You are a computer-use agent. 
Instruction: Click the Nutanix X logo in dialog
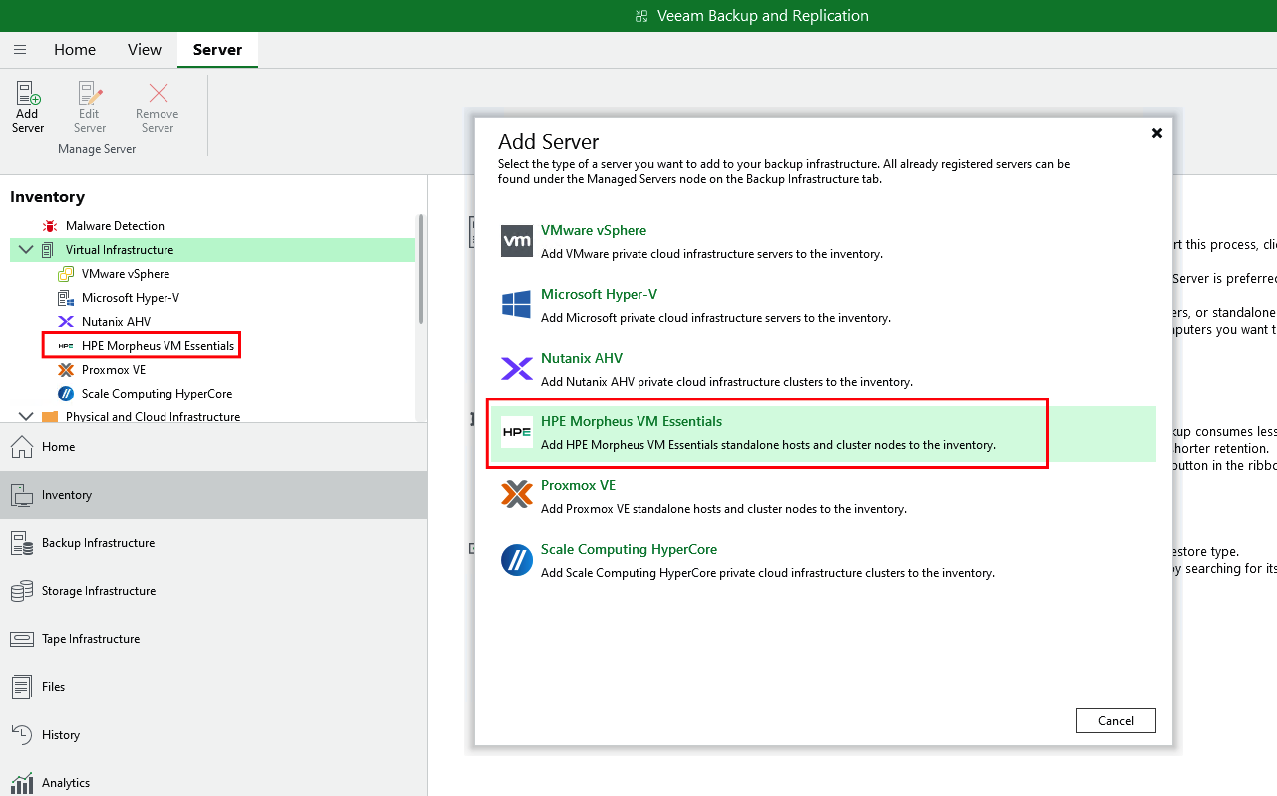[517, 369]
